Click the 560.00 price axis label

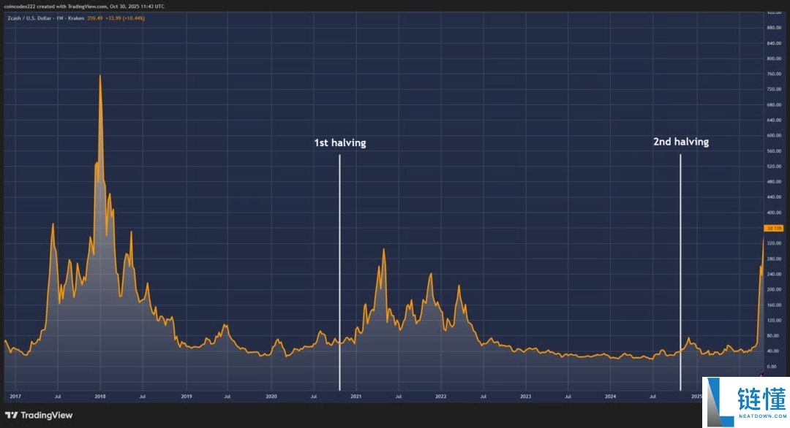pyautogui.click(x=773, y=151)
